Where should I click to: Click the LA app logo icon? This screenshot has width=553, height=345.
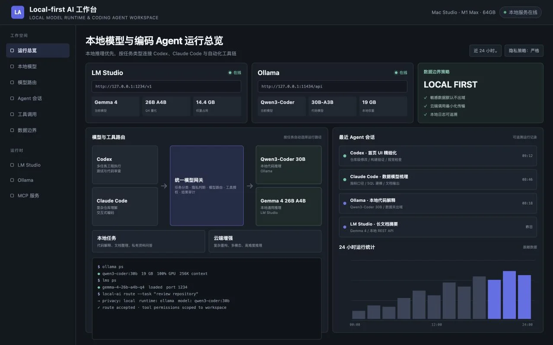coord(18,12)
